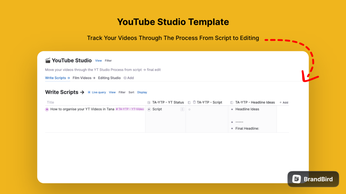Click the purple node bullet of the video row
The image size is (346, 194).
[47, 109]
